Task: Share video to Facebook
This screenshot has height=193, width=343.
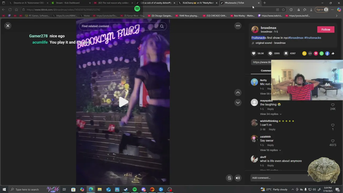Action: click(x=327, y=54)
